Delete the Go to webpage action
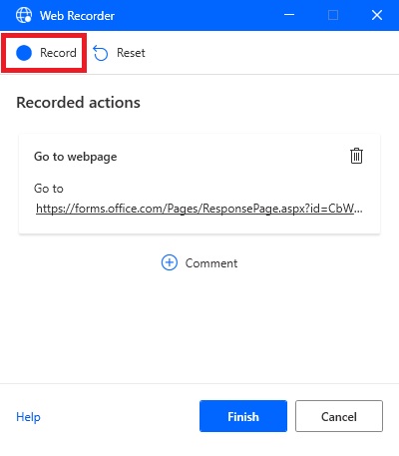Screen dimensions: 399x456 pyautogui.click(x=356, y=156)
